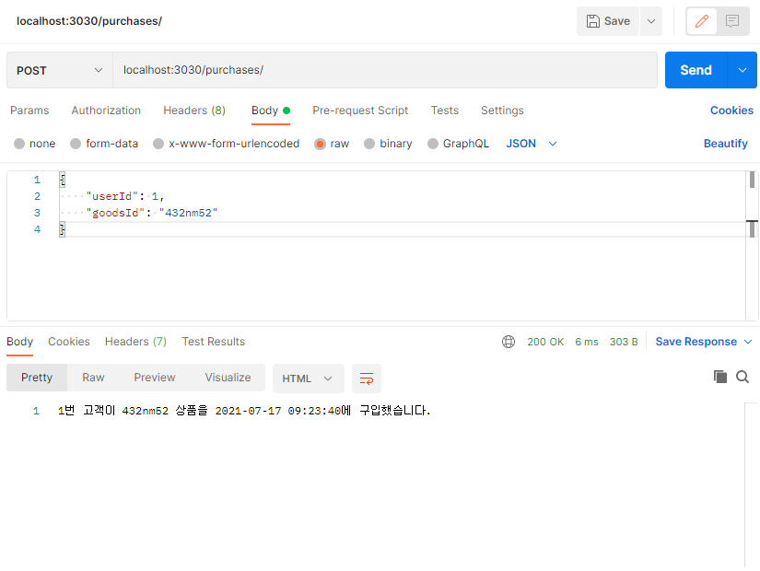Click the copy response icon
The image size is (760, 571).
720,377
